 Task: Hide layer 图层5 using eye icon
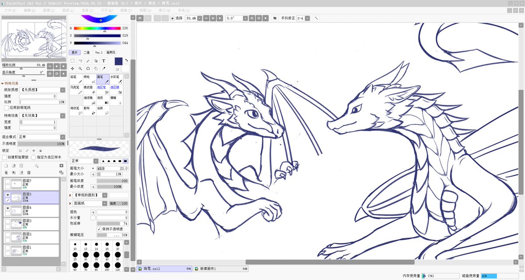7,194
